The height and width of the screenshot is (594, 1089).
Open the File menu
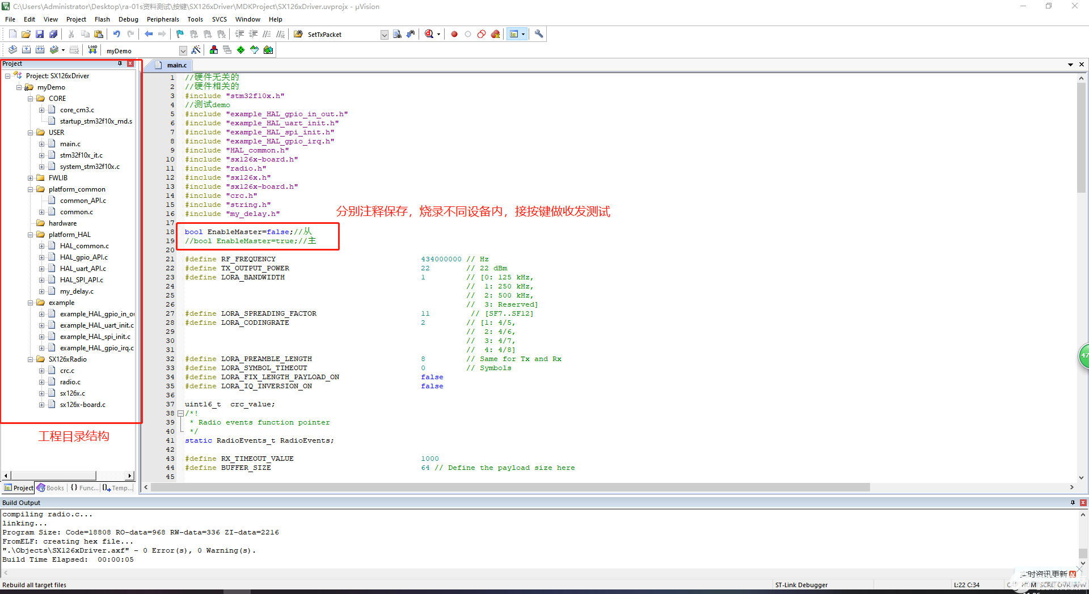tap(10, 19)
